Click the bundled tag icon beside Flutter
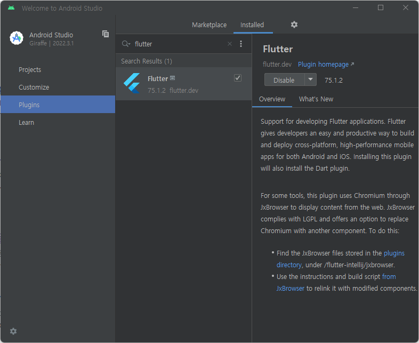Screen dimensions: 419x343 click(173, 78)
